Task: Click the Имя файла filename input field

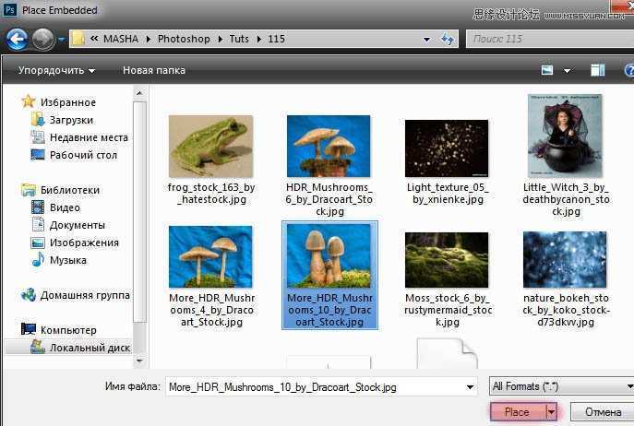Action: coord(321,387)
